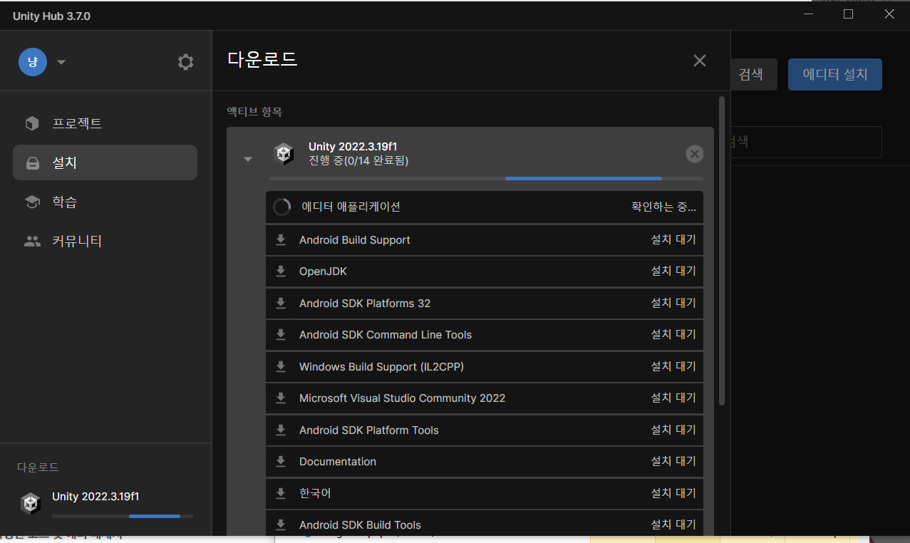Click the main download progress bar
Image resolution: width=910 pixels, height=543 pixels.
coord(486,178)
